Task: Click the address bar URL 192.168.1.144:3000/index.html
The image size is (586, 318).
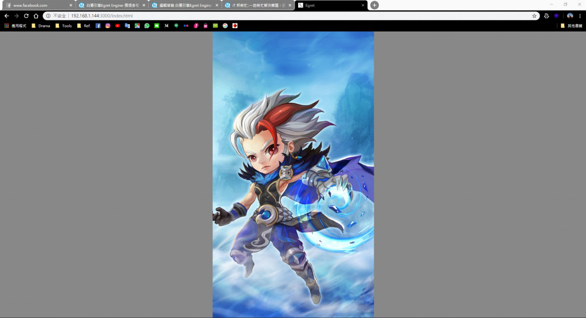Action: pyautogui.click(x=102, y=15)
